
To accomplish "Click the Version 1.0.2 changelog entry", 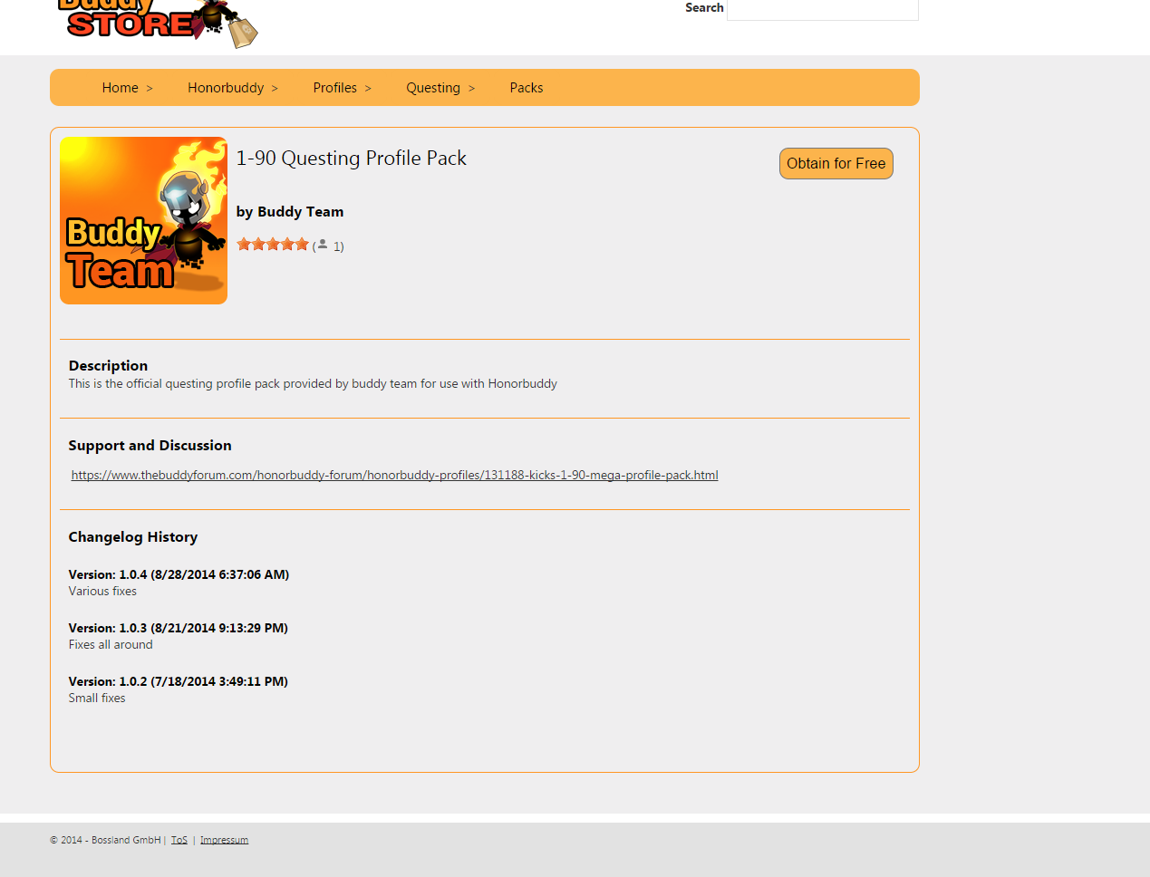I will pyautogui.click(x=179, y=682).
